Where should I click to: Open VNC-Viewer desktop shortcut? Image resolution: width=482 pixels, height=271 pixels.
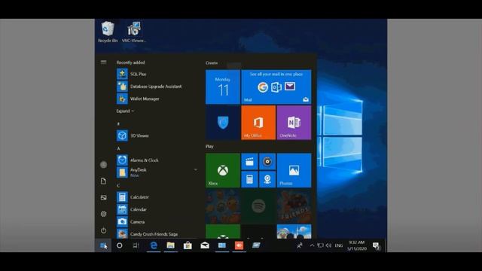pos(134,32)
